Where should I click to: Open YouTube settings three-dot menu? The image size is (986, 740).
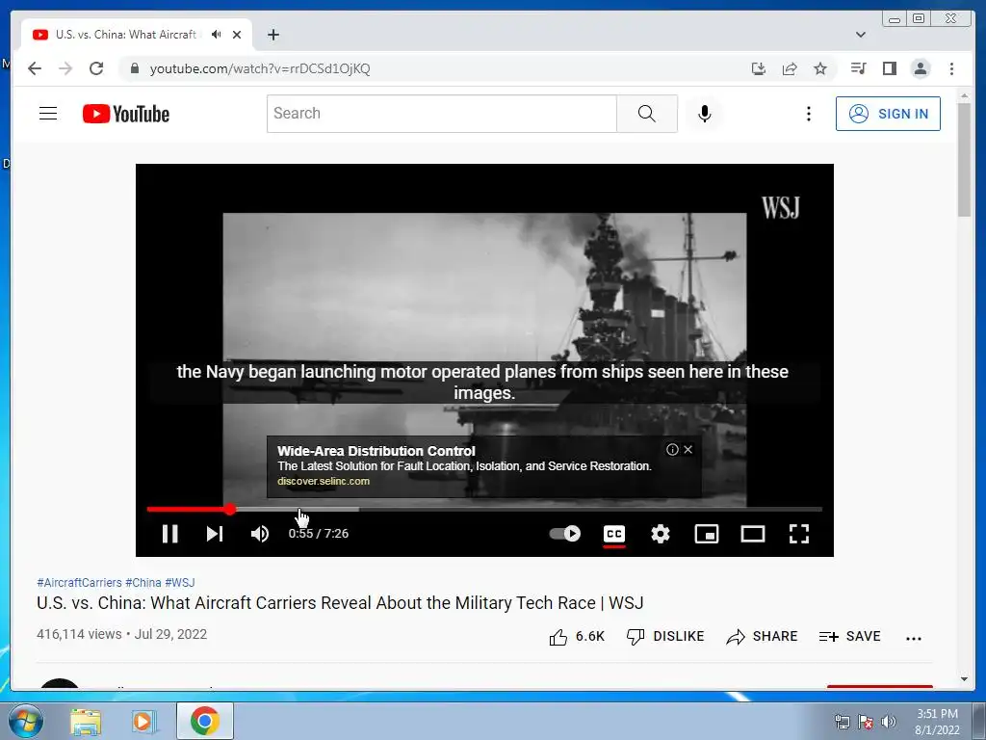(x=809, y=114)
